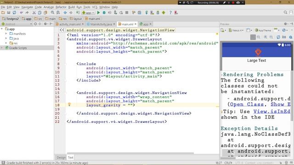This screenshot has height=165, width=294.
Task: Click the Open Class link
Action: pos(247,104)
